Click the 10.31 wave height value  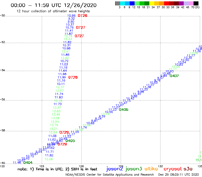click(67, 45)
